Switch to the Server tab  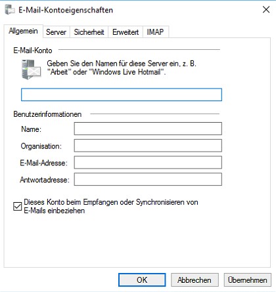point(56,32)
